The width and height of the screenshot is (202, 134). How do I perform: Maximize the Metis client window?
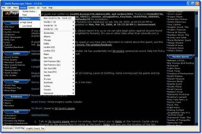tap(193, 3)
